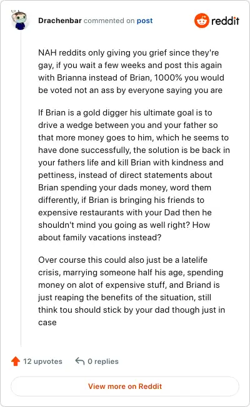250x407 pixels.
Task: Open the Drachenbar username link
Action: click(60, 21)
